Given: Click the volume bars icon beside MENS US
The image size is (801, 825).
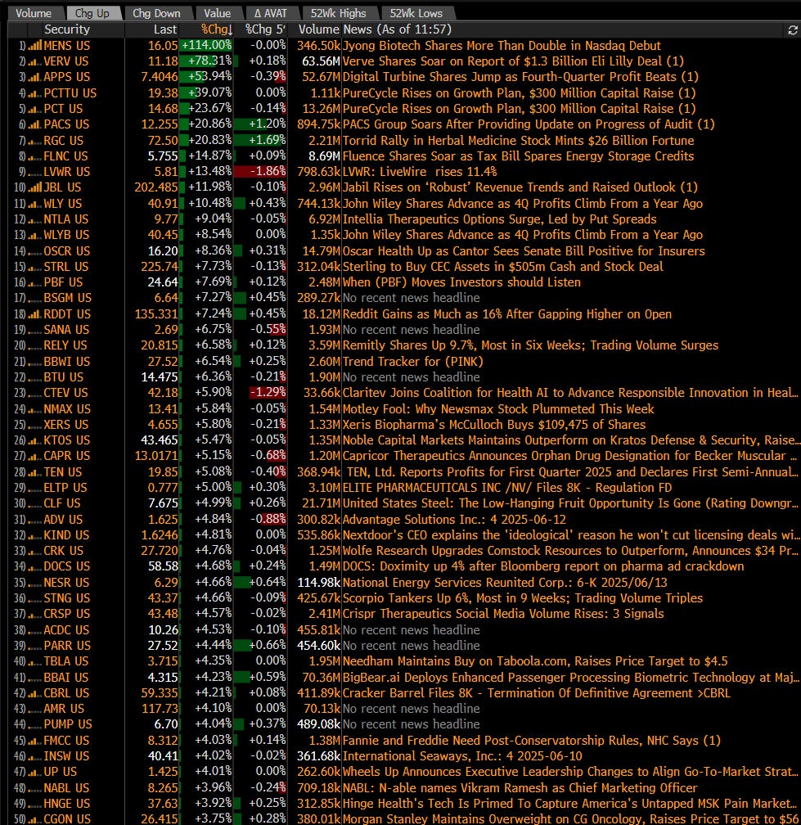Looking at the screenshot, I should (34, 46).
